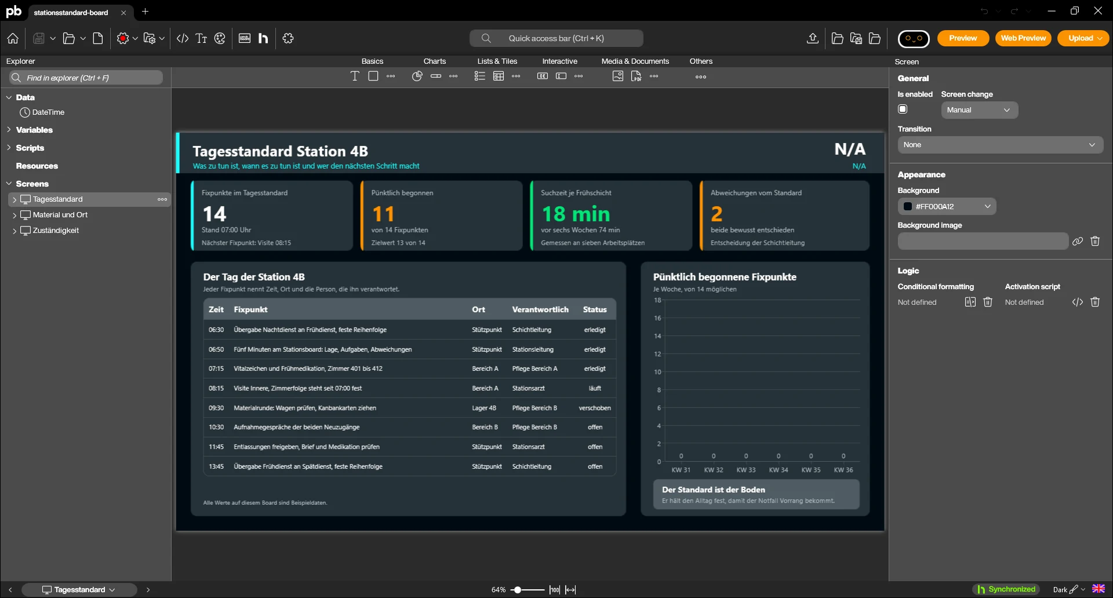
Task: Click the folder with gear icon
Action: tap(150, 38)
